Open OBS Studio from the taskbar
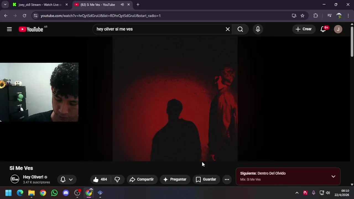Screen dimensions: 354x199 point(77,193)
